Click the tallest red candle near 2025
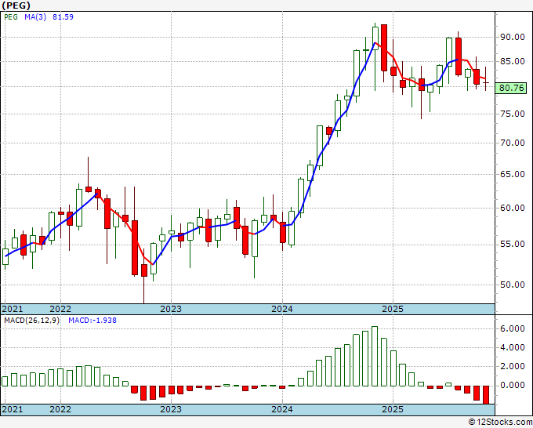Viewport: 533px width, 428px height. (384, 48)
